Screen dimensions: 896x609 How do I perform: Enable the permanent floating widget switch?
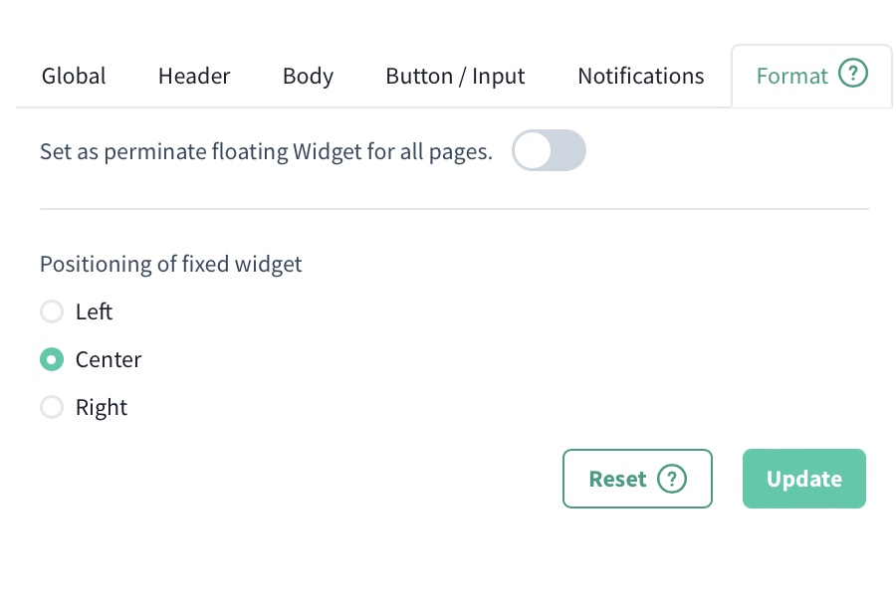[x=549, y=150]
